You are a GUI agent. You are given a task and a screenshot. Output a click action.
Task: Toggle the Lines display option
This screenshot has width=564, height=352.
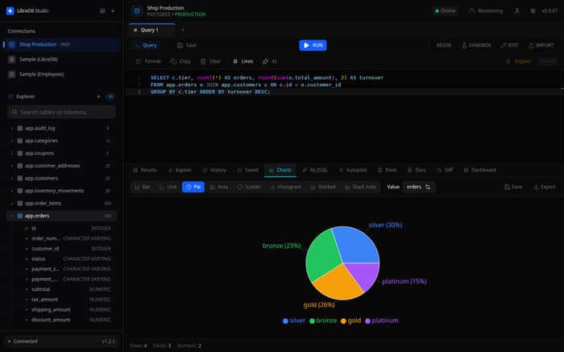243,61
